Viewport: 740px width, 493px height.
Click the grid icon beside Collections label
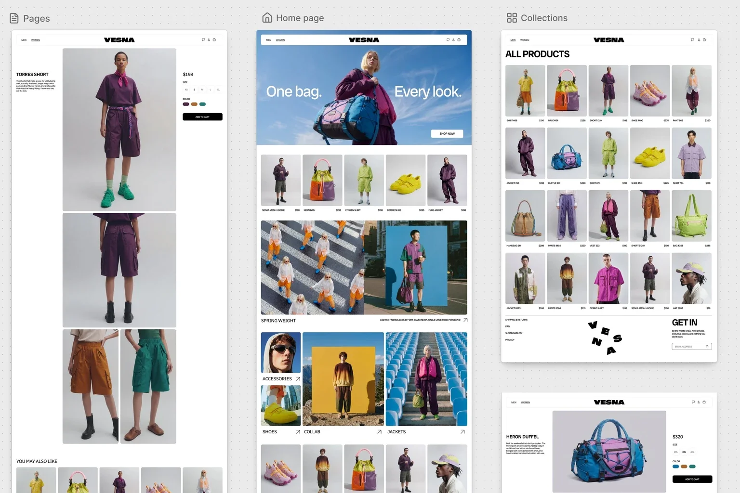click(512, 18)
